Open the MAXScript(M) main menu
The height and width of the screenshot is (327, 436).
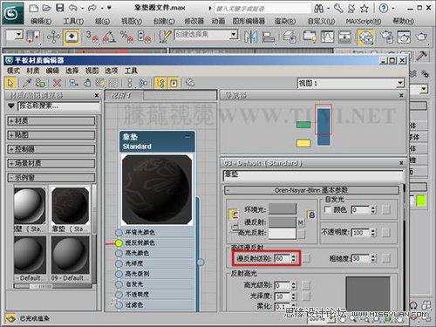pos(364,21)
